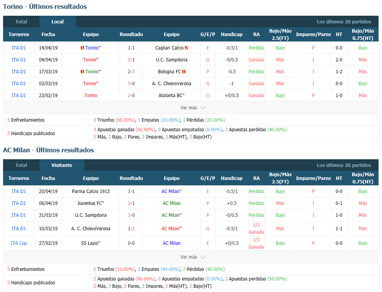Click Torino name in 23/02/19 row

click(91, 96)
